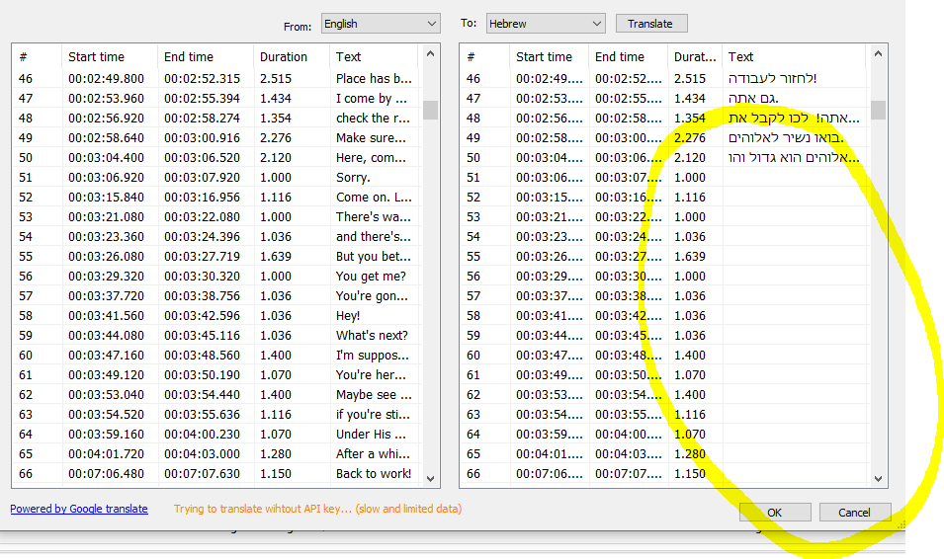
Task: Select right row 49 Hebrew text 'בואו נשיר לאלוהים.'
Action: (786, 138)
